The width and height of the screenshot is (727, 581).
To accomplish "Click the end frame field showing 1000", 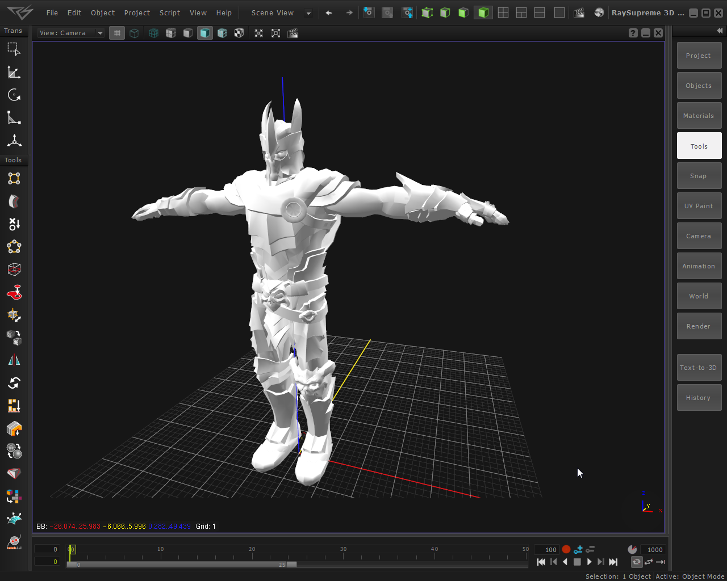I will [654, 549].
